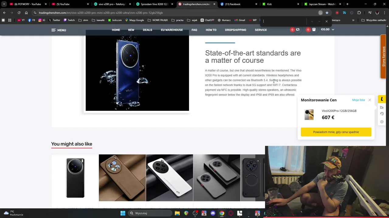
Task: Click Powiadom mnie, gdy cena spadnie button
Action: pos(336,132)
